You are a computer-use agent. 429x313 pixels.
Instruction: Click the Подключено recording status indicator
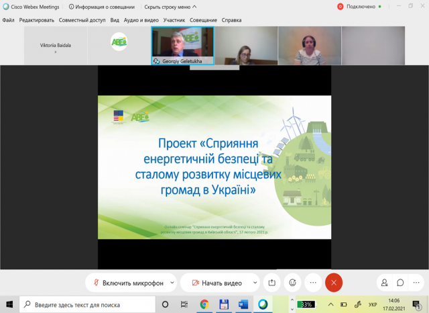[x=359, y=7]
